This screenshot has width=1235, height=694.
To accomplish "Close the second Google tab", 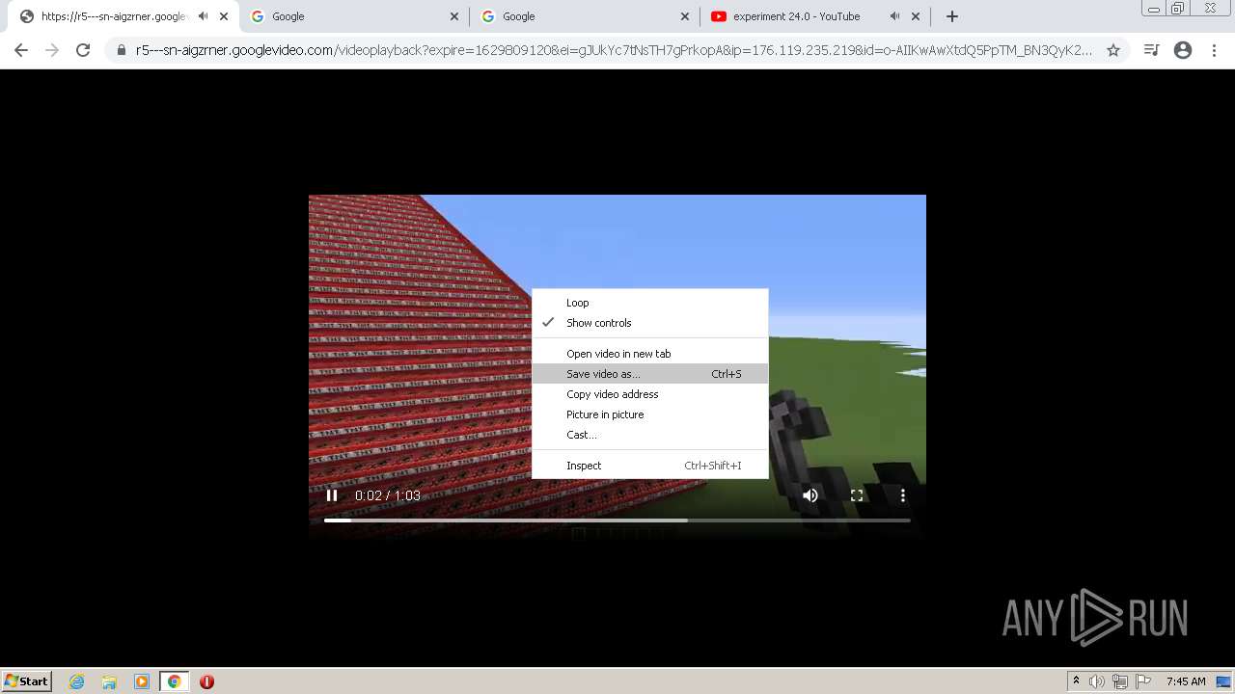I will pos(685,16).
